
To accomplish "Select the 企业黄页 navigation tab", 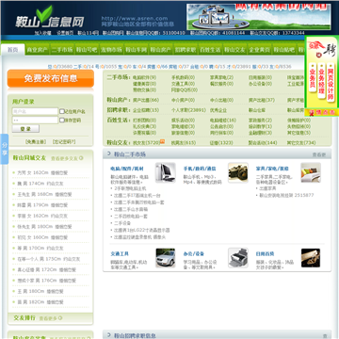I will click(x=260, y=50).
